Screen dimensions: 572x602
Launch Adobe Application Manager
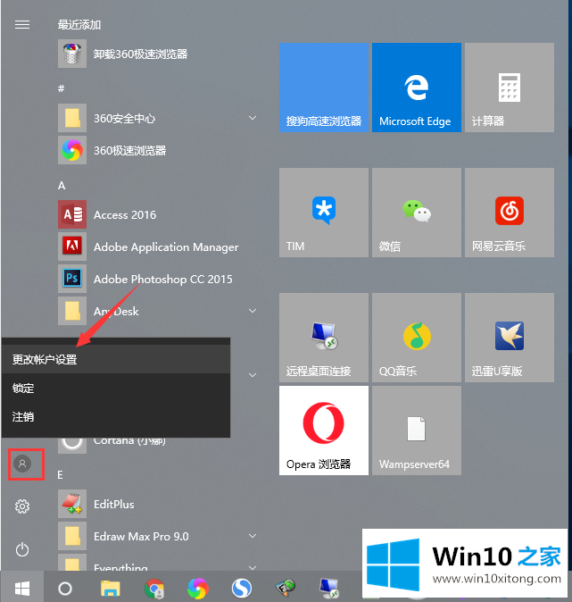tap(148, 247)
